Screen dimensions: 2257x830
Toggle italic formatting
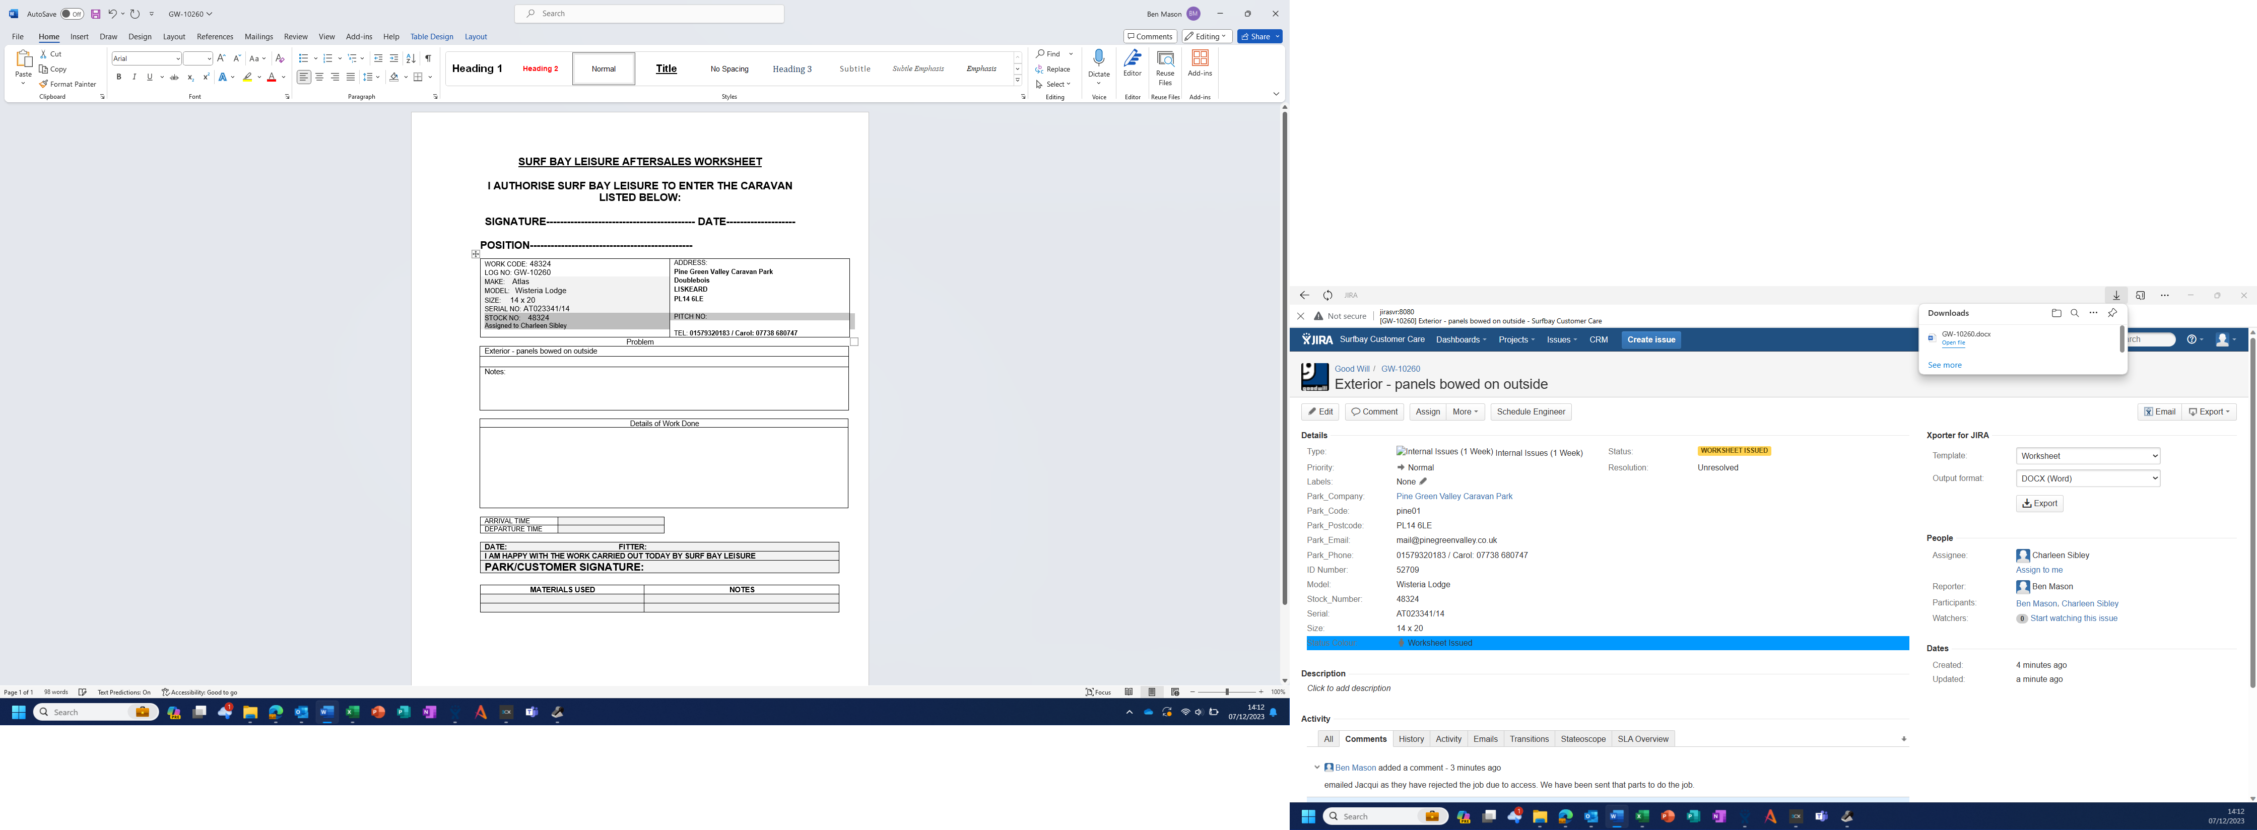pyautogui.click(x=134, y=77)
